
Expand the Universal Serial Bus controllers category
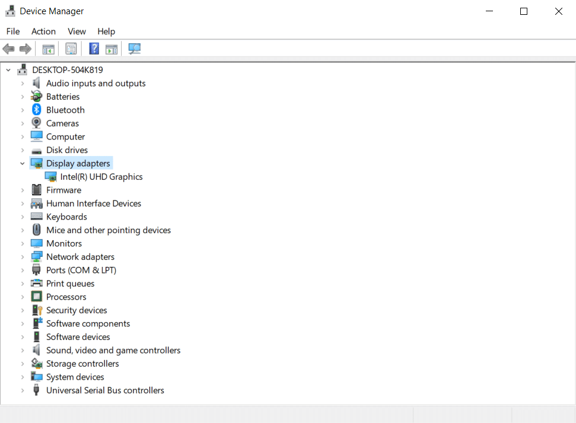(22, 390)
